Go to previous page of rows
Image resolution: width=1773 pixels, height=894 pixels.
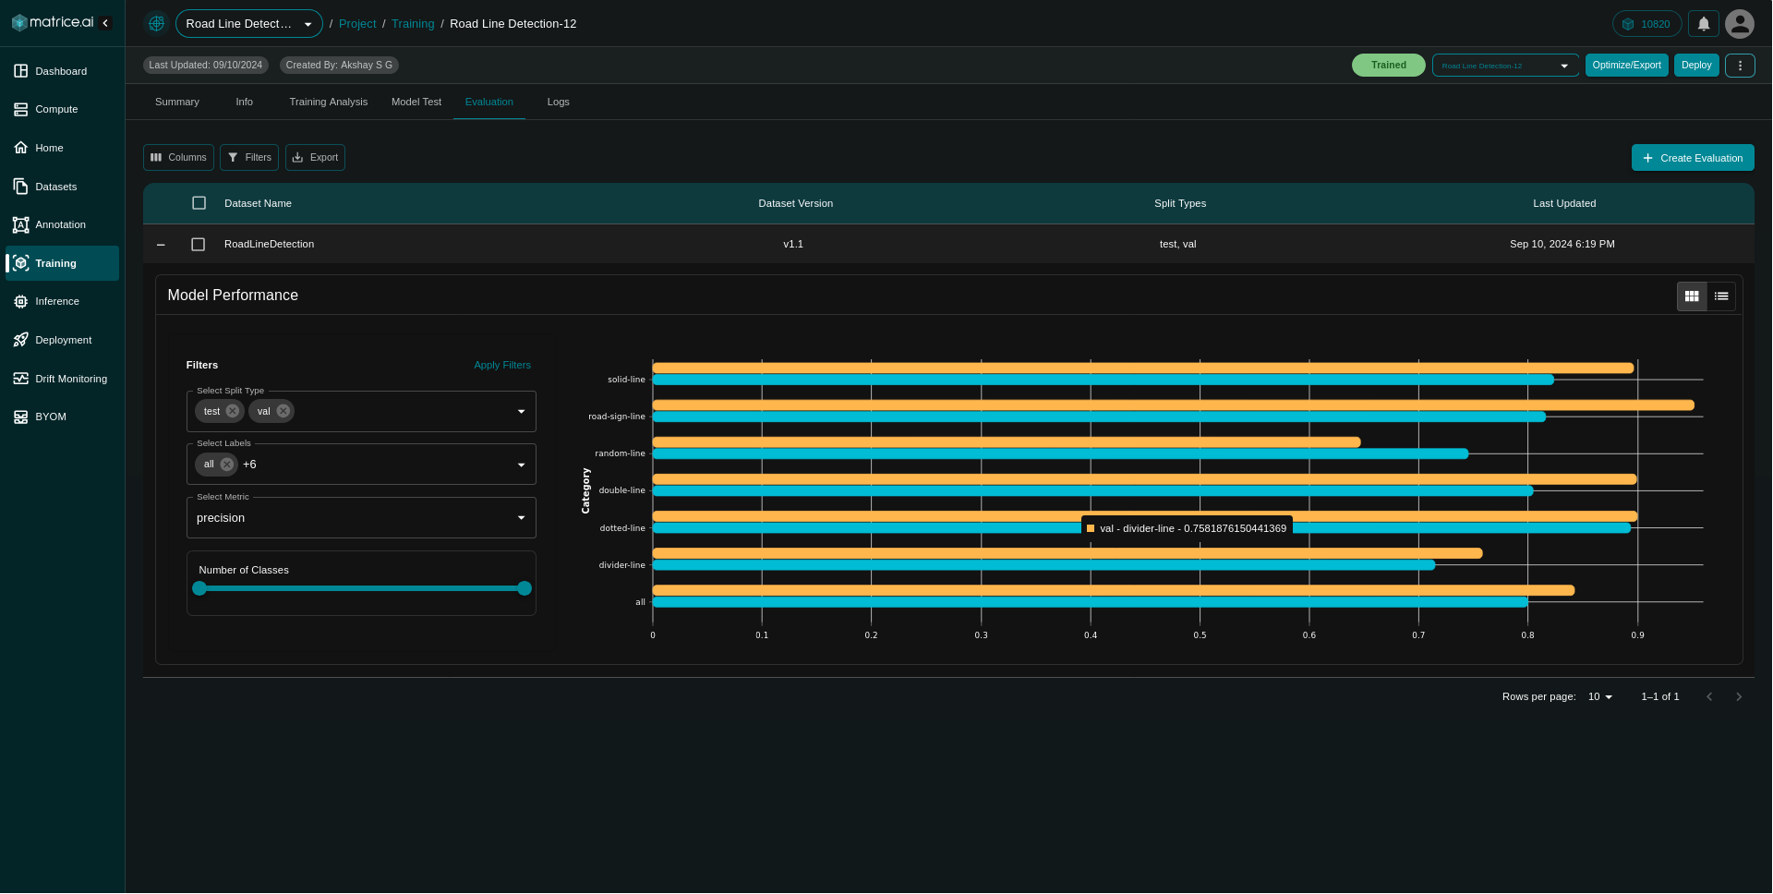1709,696
